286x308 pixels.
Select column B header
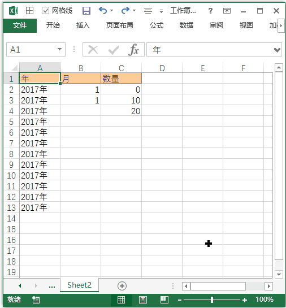pos(81,68)
